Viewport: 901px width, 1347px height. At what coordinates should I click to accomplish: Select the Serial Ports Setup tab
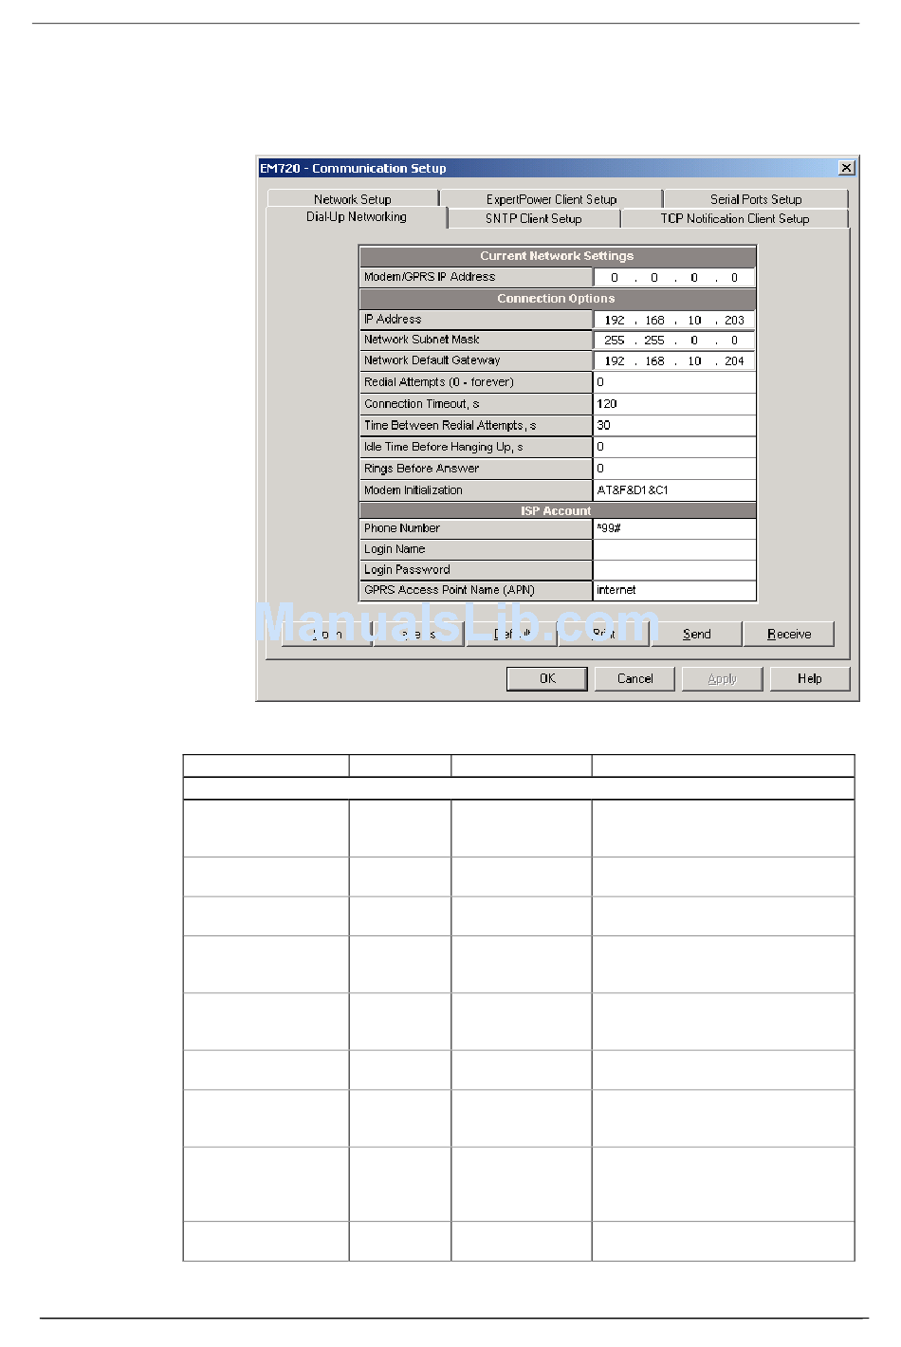756,199
